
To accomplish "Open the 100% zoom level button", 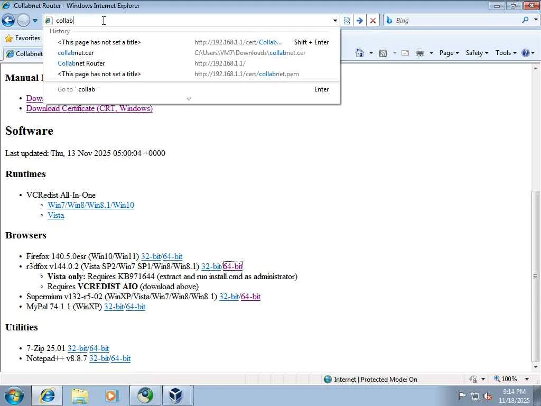I will click(x=506, y=379).
